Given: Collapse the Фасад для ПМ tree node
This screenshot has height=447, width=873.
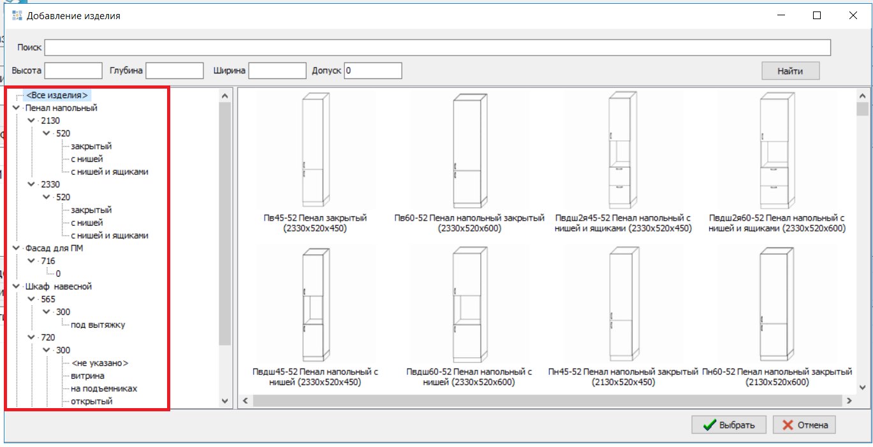Looking at the screenshot, I should click(x=16, y=248).
